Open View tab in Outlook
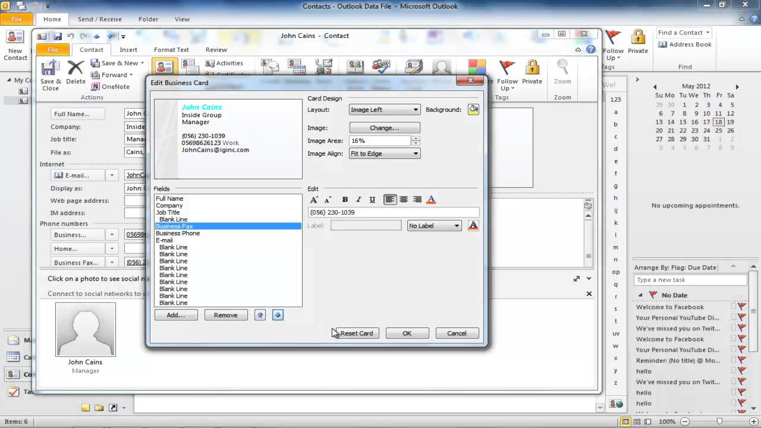Screen dimensions: 761x428 tap(182, 19)
